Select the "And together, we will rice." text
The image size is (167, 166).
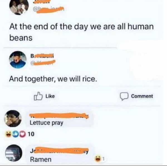[x=53, y=80]
